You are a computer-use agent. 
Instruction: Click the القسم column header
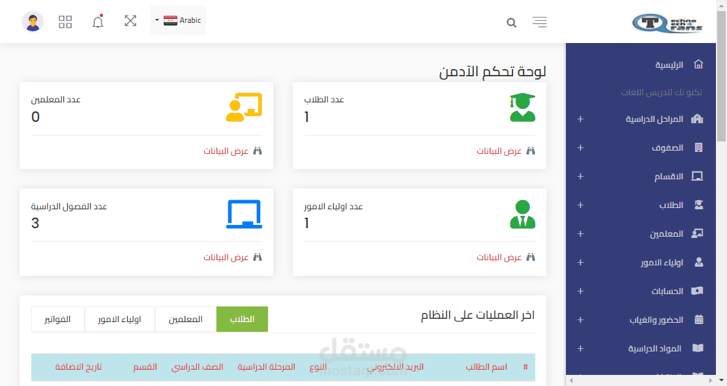point(145,367)
